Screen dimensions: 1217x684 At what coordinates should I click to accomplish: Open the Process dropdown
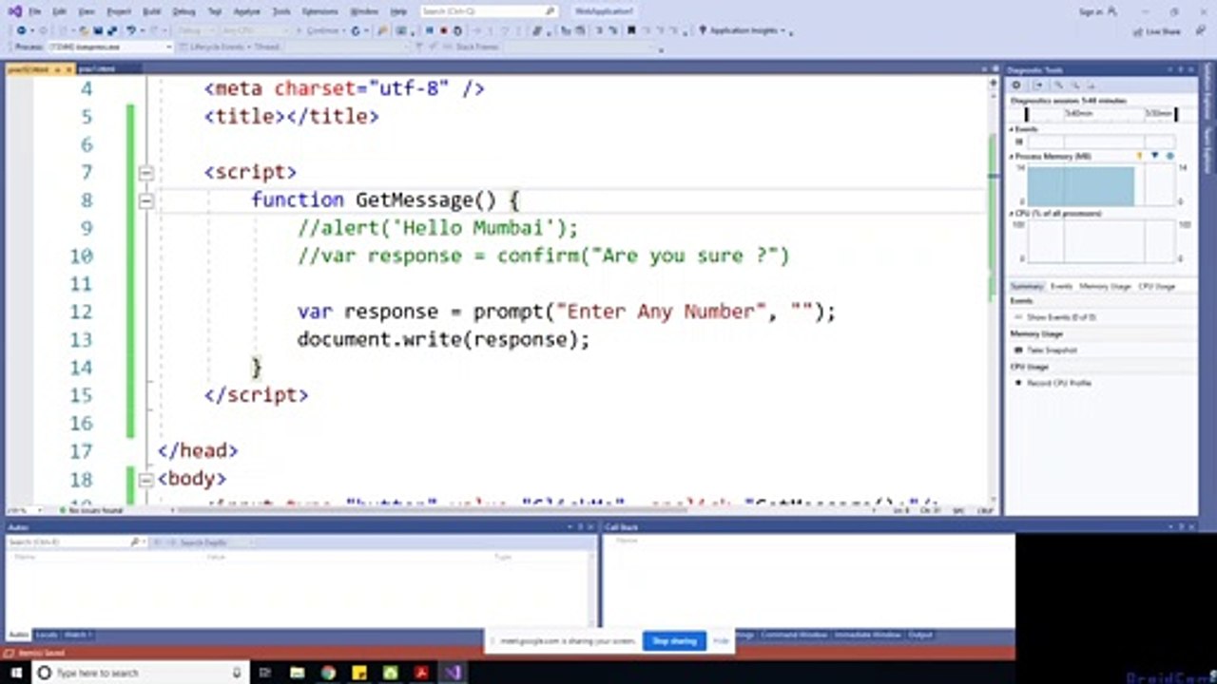coord(109,47)
